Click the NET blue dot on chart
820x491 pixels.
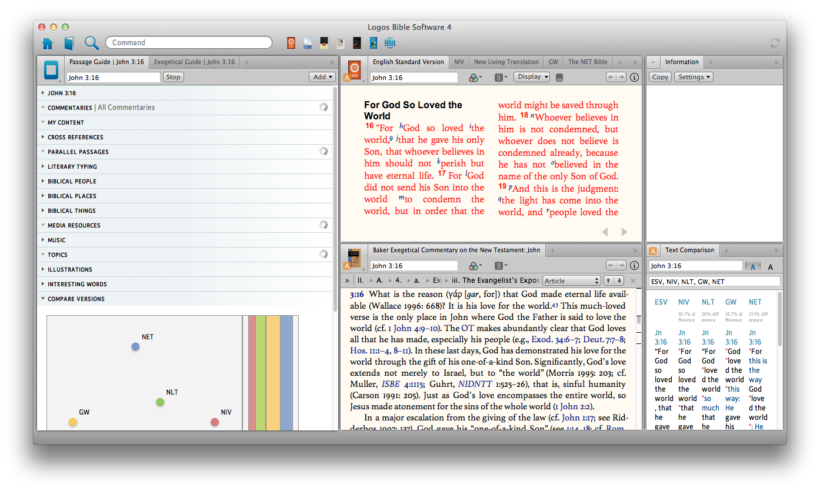pyautogui.click(x=135, y=347)
